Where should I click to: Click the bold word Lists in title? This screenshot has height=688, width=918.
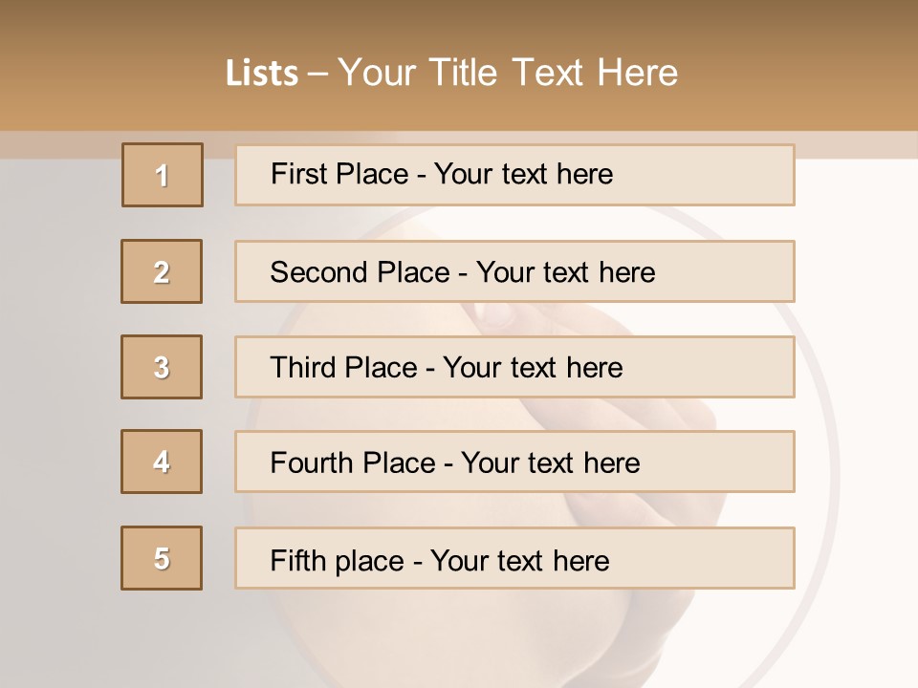262,74
